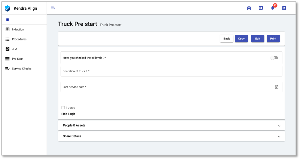Toggle the oil levels checked switch

point(274,58)
